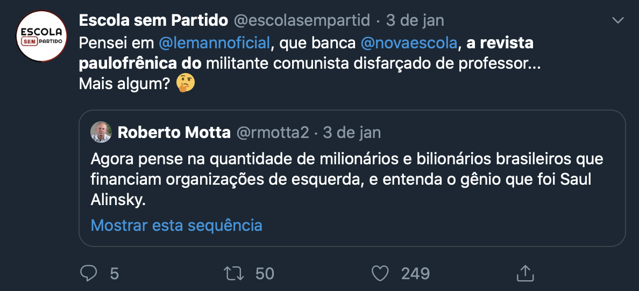Screen dimensions: 639x291
Task: Open the @novaescola mention link
Action: pos(407,42)
